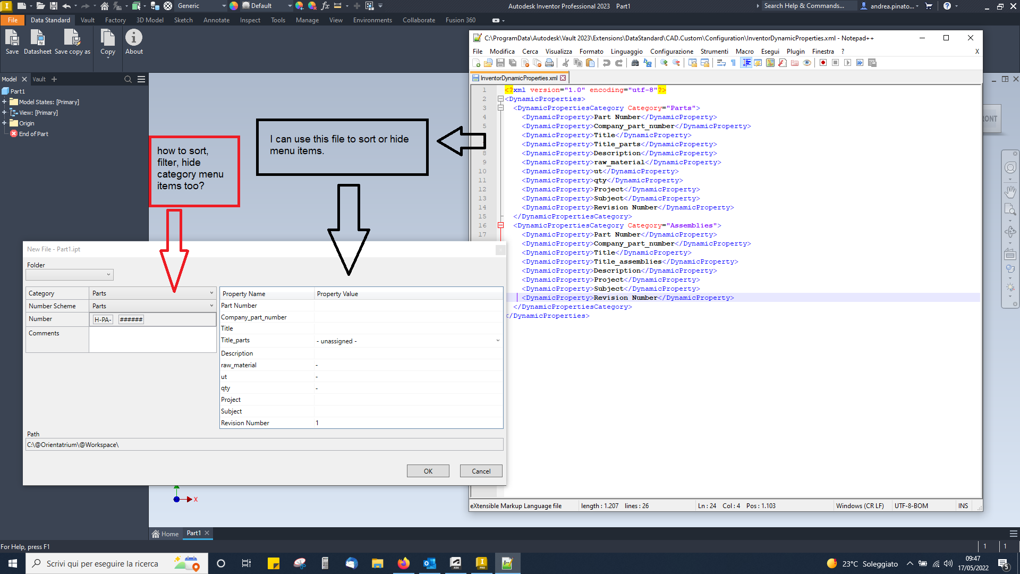Activate the Orbit tool on the right navigation bar
The width and height of the screenshot is (1020, 574).
click(x=1011, y=232)
